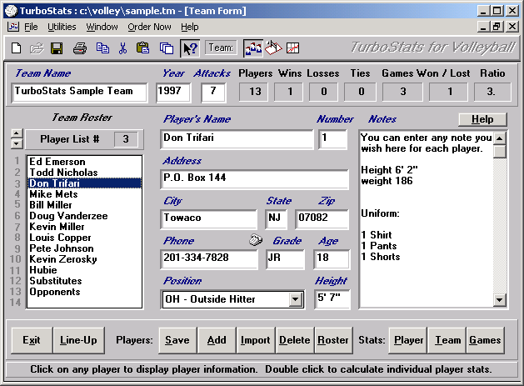
Task: Click the scissors Cut icon
Action: 122,48
